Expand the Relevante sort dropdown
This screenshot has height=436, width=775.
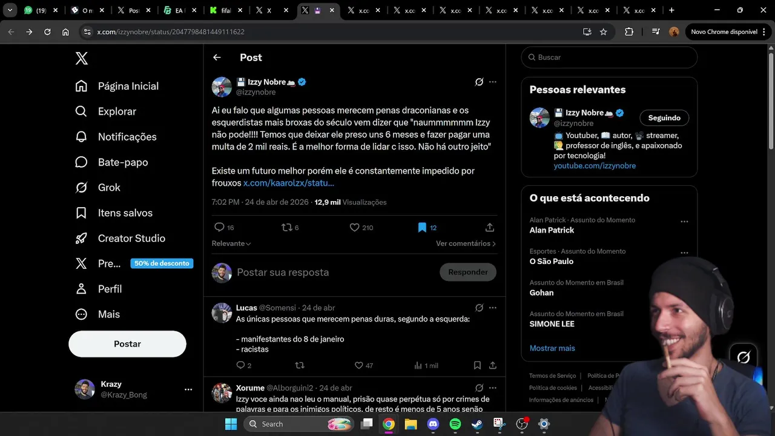(x=231, y=243)
